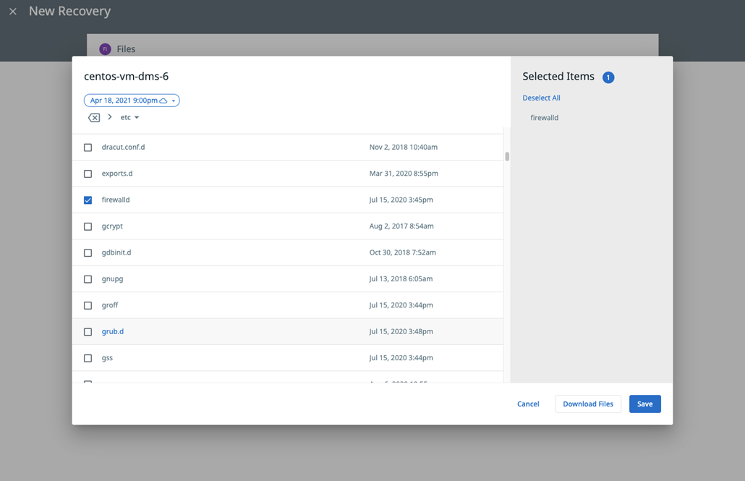Open the Apr 18, 2021 9:00pm snapshot selector
Viewport: 745px width, 481px height.
132,101
